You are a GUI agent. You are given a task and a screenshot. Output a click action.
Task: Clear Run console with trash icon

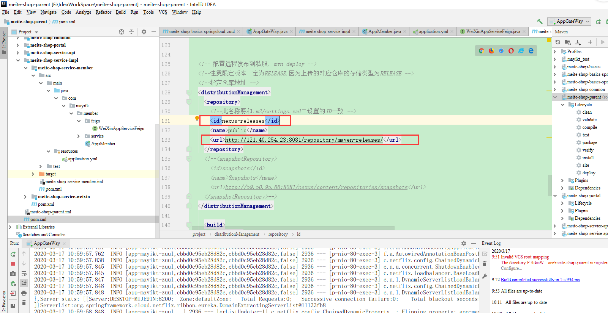[24, 302]
